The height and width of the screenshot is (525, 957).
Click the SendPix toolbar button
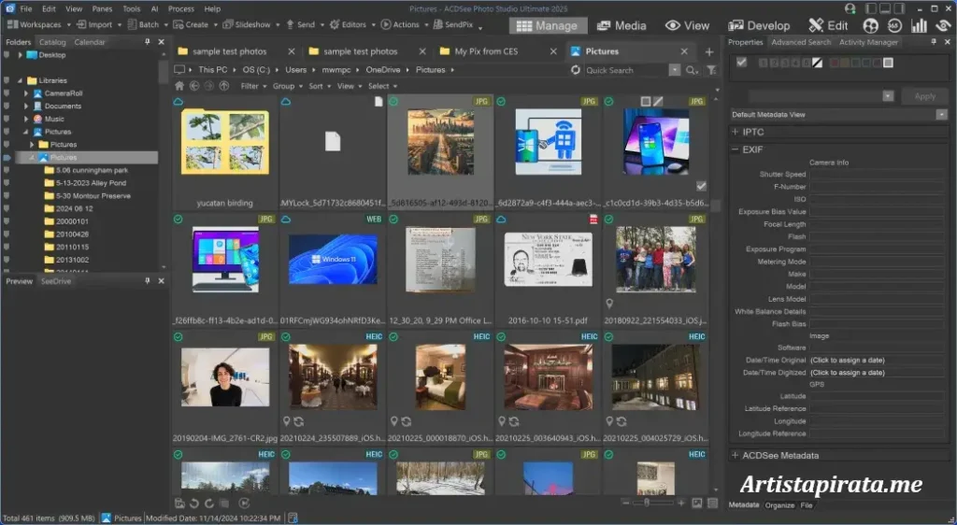(x=453, y=24)
